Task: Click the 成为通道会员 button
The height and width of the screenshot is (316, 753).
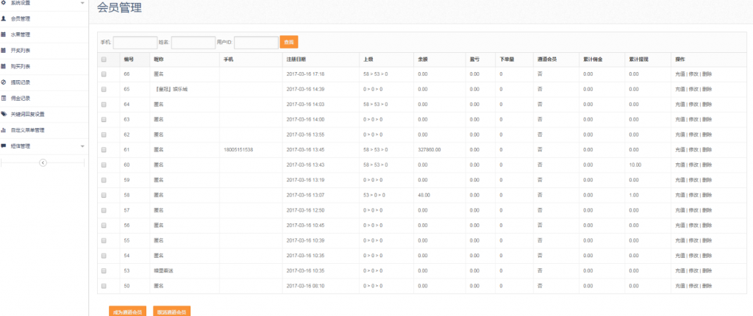Action: tap(127, 311)
